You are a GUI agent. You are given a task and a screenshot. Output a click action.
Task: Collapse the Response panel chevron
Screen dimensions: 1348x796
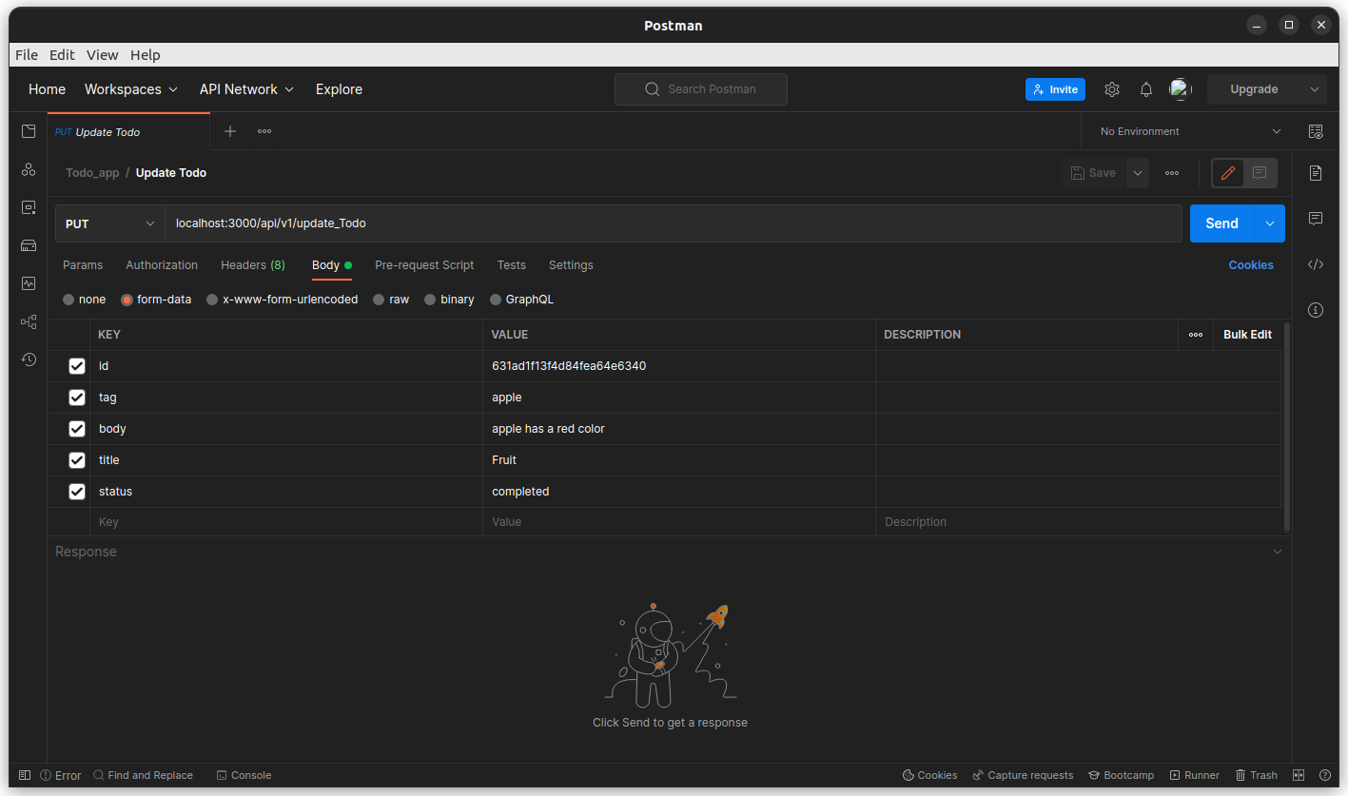coord(1277,552)
